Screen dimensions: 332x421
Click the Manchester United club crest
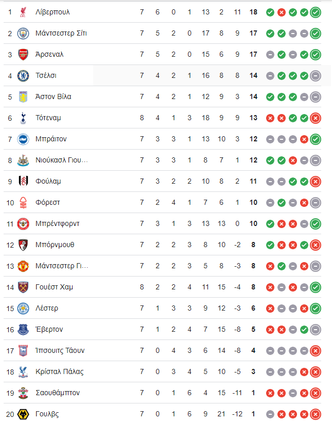(x=23, y=266)
